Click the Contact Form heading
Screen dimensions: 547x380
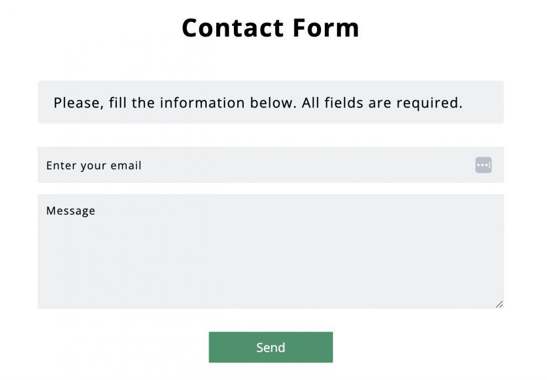click(x=270, y=28)
